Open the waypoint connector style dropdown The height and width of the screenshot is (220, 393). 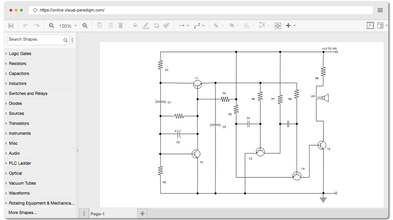point(199,25)
